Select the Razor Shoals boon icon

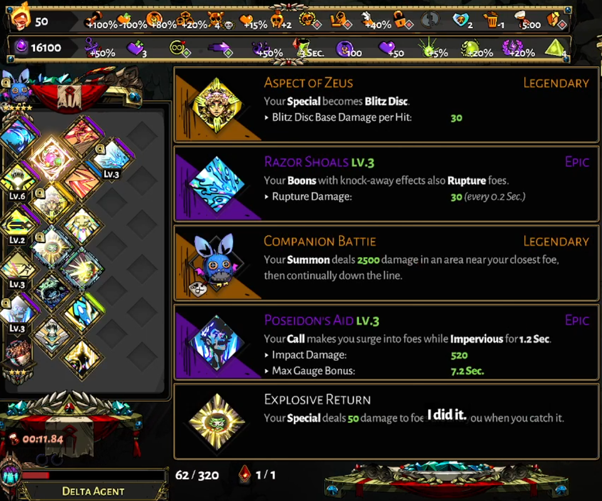click(x=217, y=184)
